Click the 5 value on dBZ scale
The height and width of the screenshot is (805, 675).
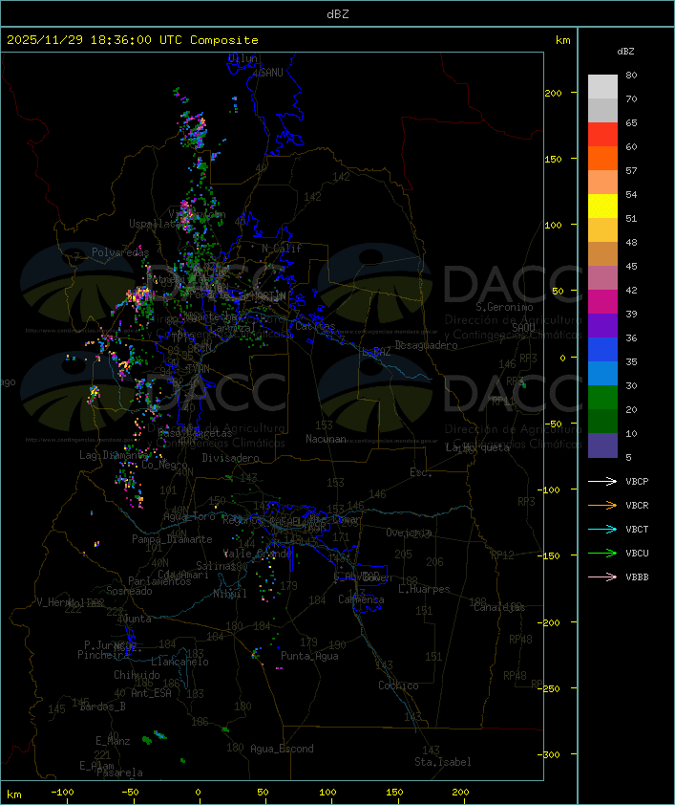[x=628, y=457]
